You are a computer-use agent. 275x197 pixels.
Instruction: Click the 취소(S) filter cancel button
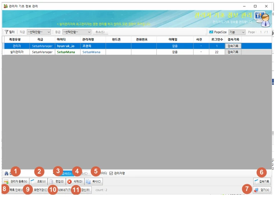(x=100, y=32)
